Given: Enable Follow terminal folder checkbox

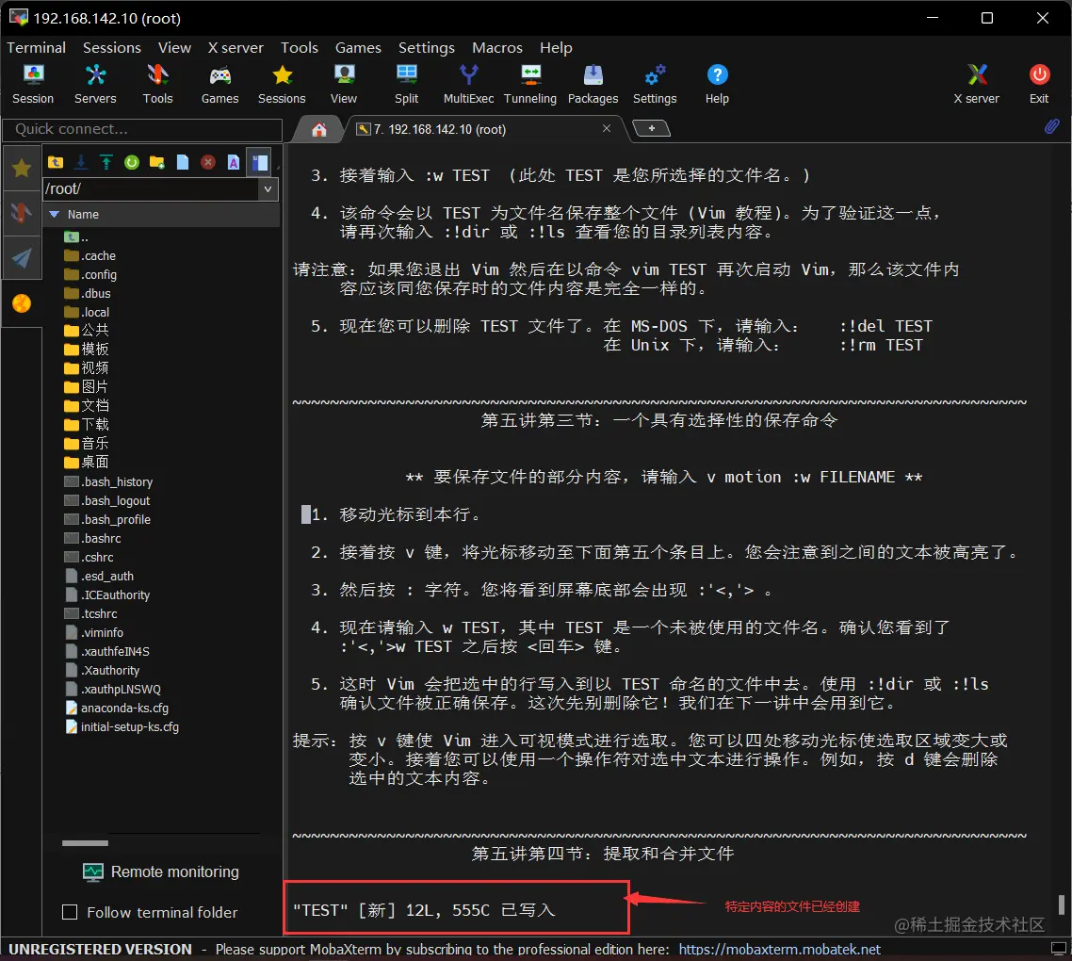Looking at the screenshot, I should point(70,912).
